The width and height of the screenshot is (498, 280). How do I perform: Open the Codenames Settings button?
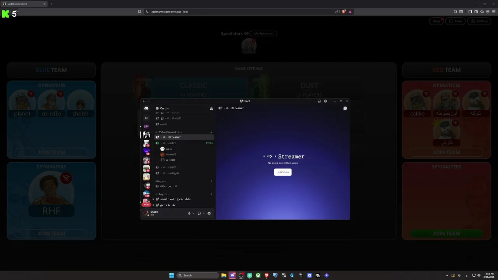click(x=479, y=21)
